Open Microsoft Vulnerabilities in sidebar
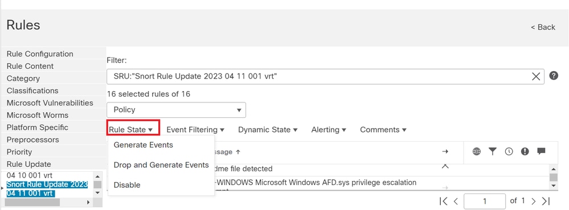Screen dimensions: 569x210 pos(50,103)
